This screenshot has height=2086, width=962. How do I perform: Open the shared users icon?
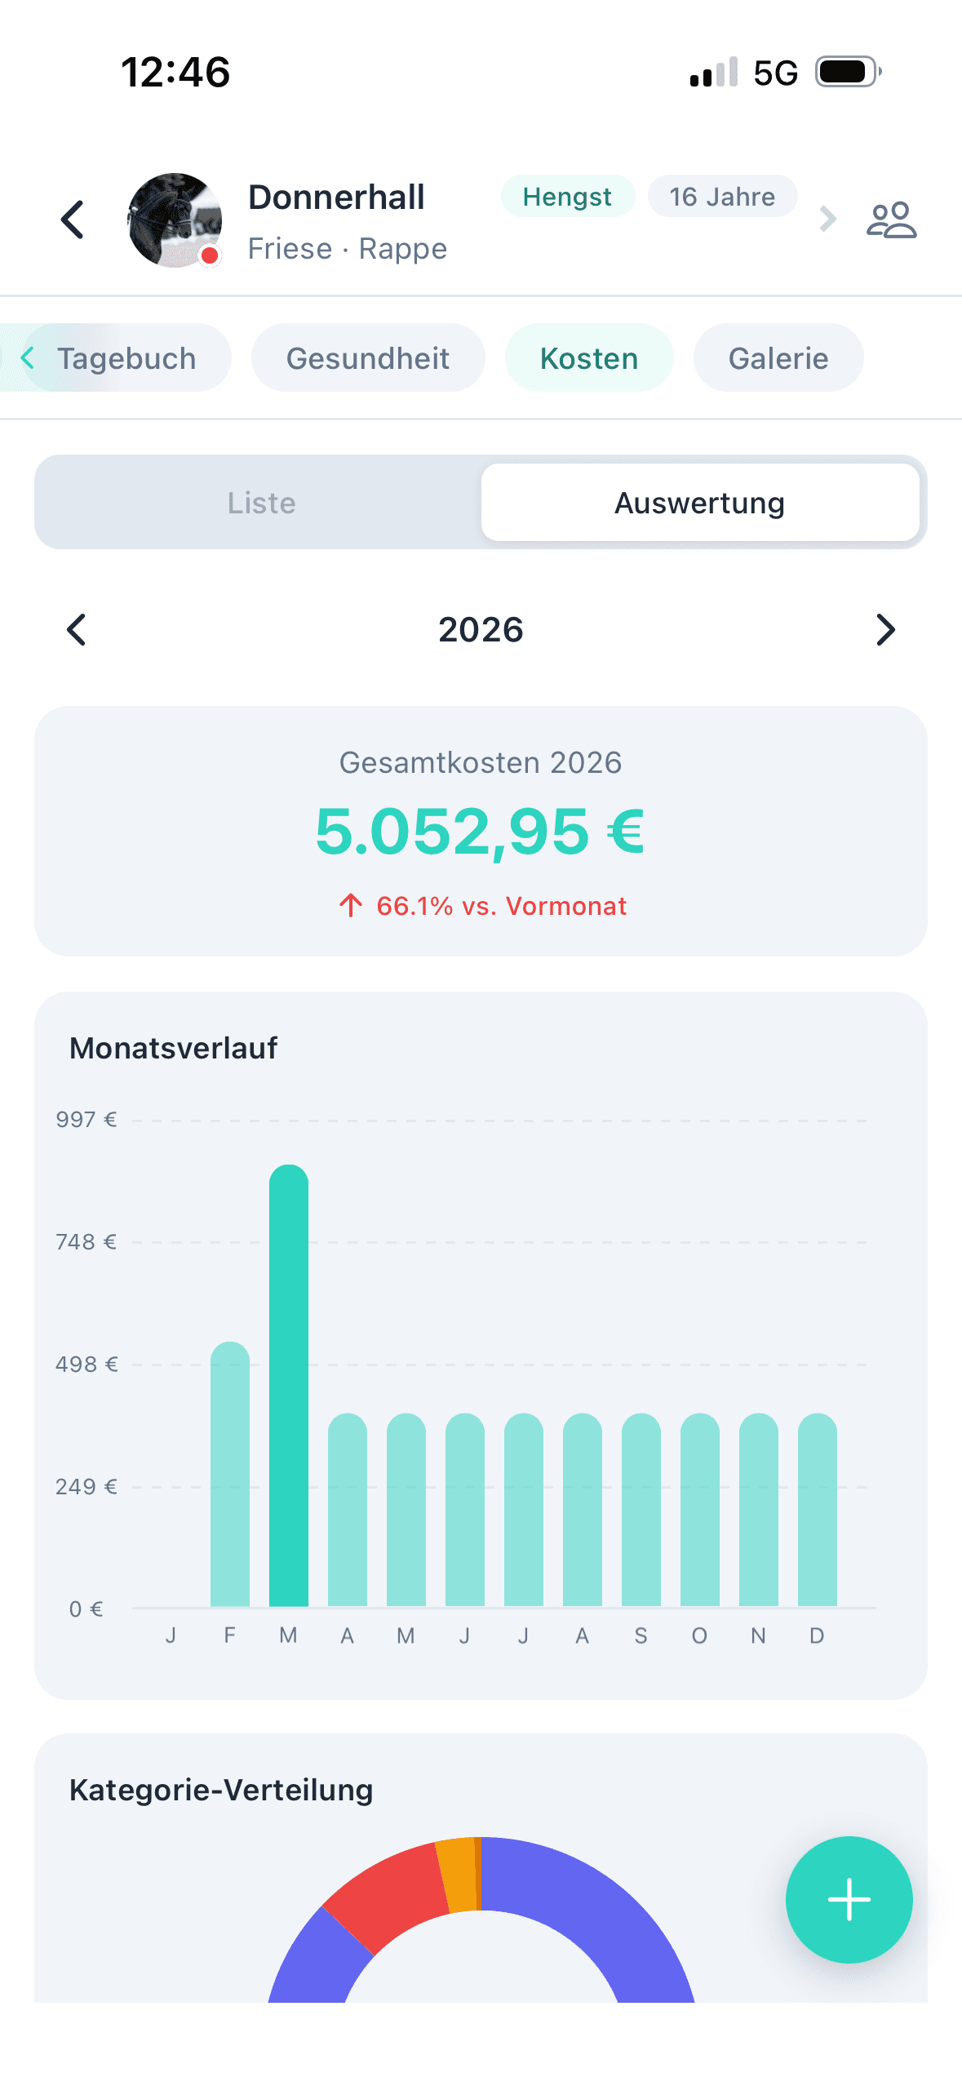pyautogui.click(x=891, y=220)
